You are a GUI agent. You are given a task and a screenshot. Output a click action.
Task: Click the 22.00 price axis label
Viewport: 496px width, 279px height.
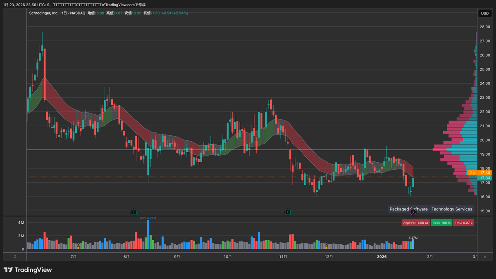point(485,112)
